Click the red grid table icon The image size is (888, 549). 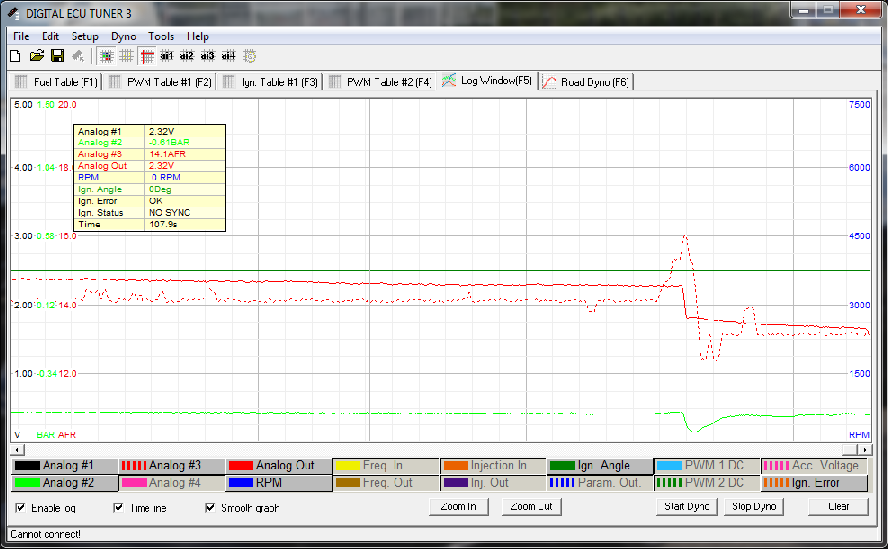[x=146, y=56]
